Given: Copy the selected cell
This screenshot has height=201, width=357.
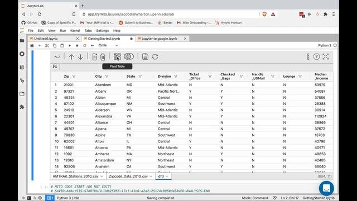Looking at the screenshot, I should 55,46.
